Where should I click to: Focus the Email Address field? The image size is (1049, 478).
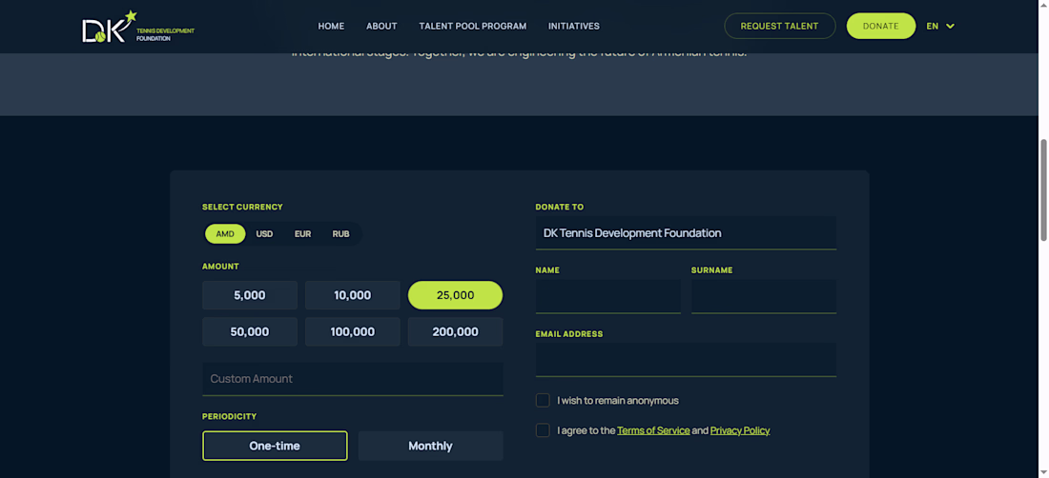tap(686, 360)
